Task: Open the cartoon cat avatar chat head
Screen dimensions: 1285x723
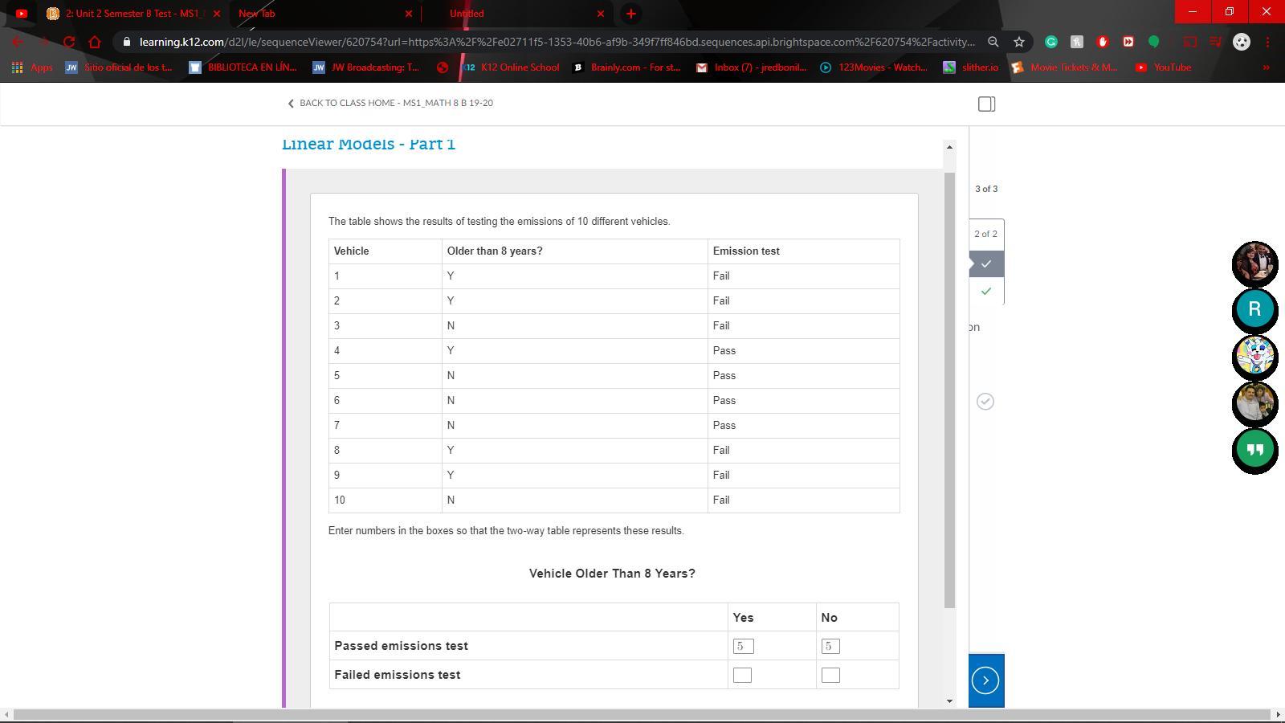Action: click(1255, 357)
